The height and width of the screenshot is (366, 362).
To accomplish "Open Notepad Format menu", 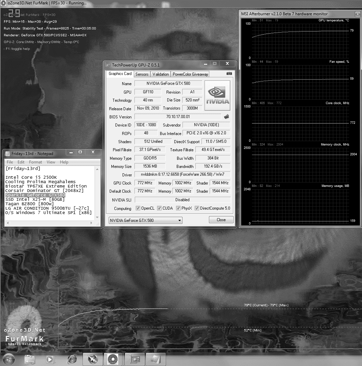I will (36, 162).
